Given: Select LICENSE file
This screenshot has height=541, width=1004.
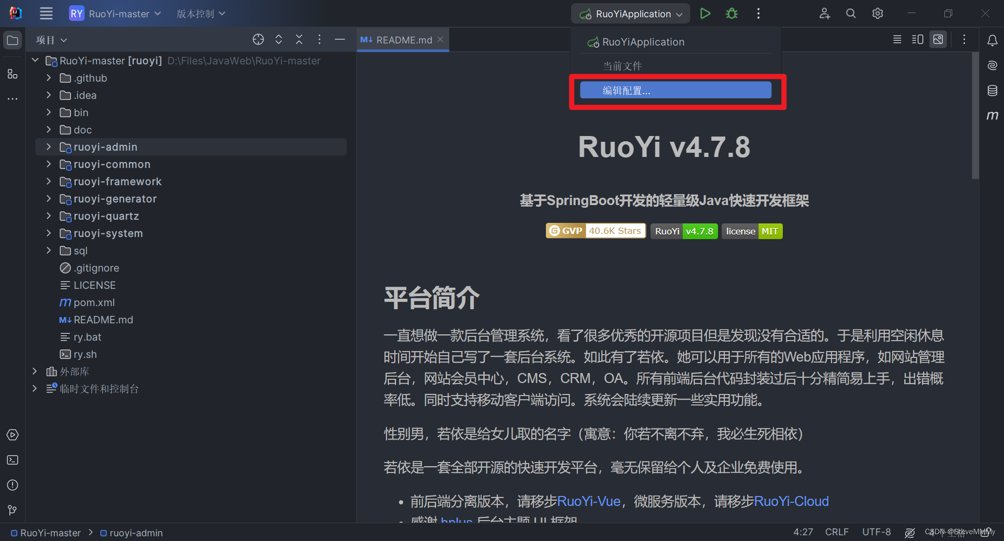Looking at the screenshot, I should (95, 285).
